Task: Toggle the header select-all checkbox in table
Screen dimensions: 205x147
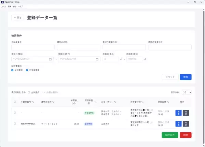Action: (15, 102)
